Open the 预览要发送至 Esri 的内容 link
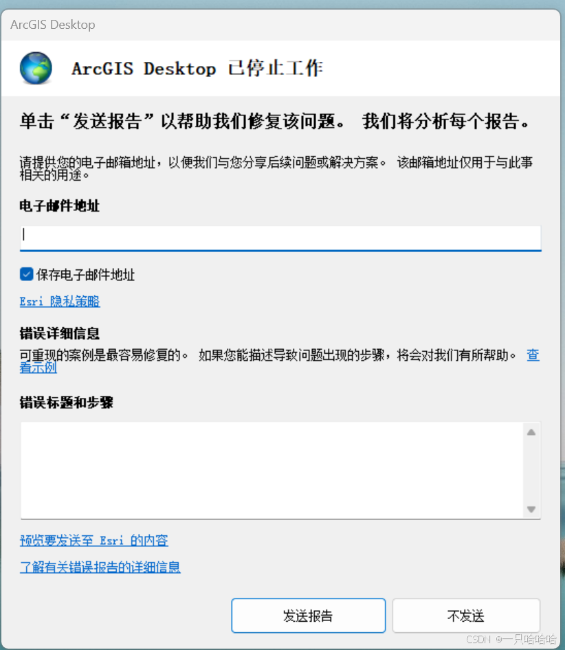This screenshot has width=565, height=650. pyautogui.click(x=93, y=541)
